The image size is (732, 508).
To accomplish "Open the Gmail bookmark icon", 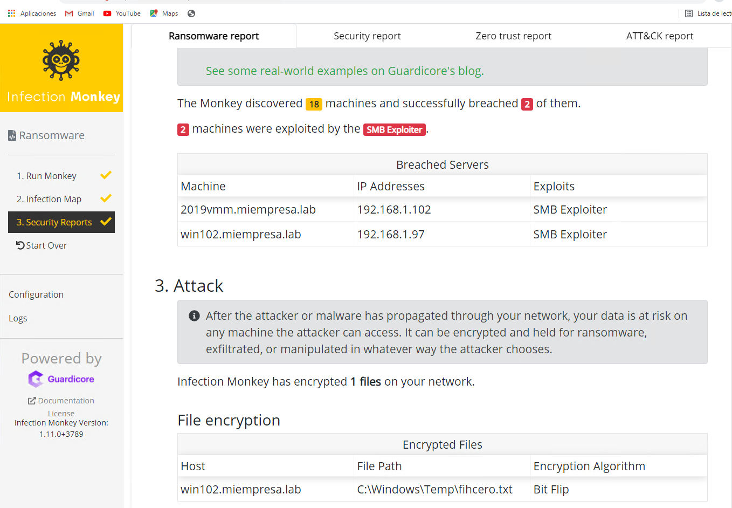I will (x=69, y=13).
